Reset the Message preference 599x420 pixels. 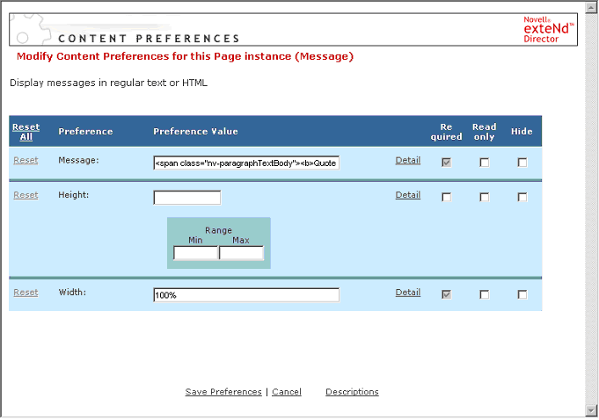(x=26, y=160)
